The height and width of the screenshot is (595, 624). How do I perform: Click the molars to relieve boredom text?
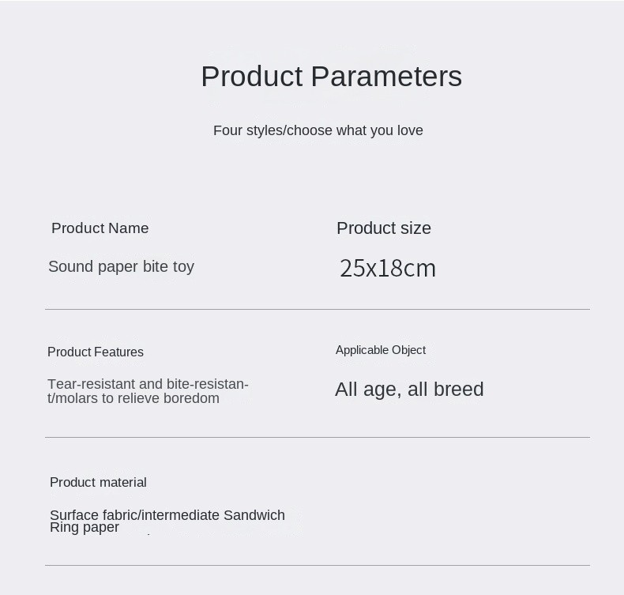coord(133,398)
